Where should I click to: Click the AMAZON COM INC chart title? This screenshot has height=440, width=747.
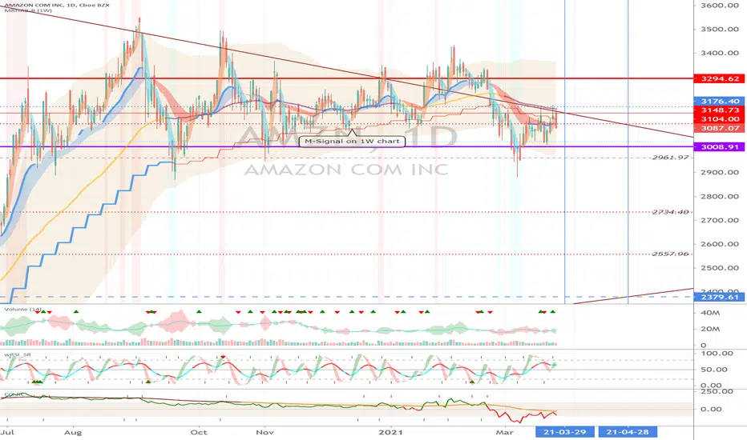pos(57,5)
